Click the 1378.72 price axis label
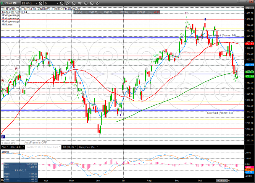 tap(250, 72)
